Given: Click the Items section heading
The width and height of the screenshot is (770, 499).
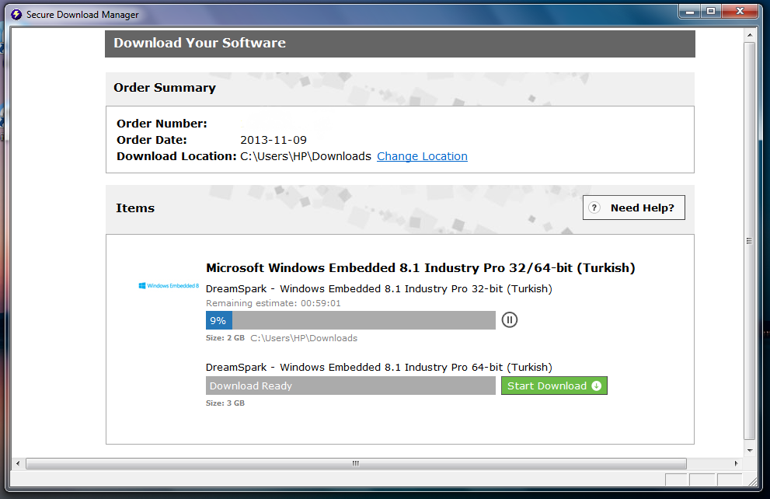Looking at the screenshot, I should click(x=135, y=208).
